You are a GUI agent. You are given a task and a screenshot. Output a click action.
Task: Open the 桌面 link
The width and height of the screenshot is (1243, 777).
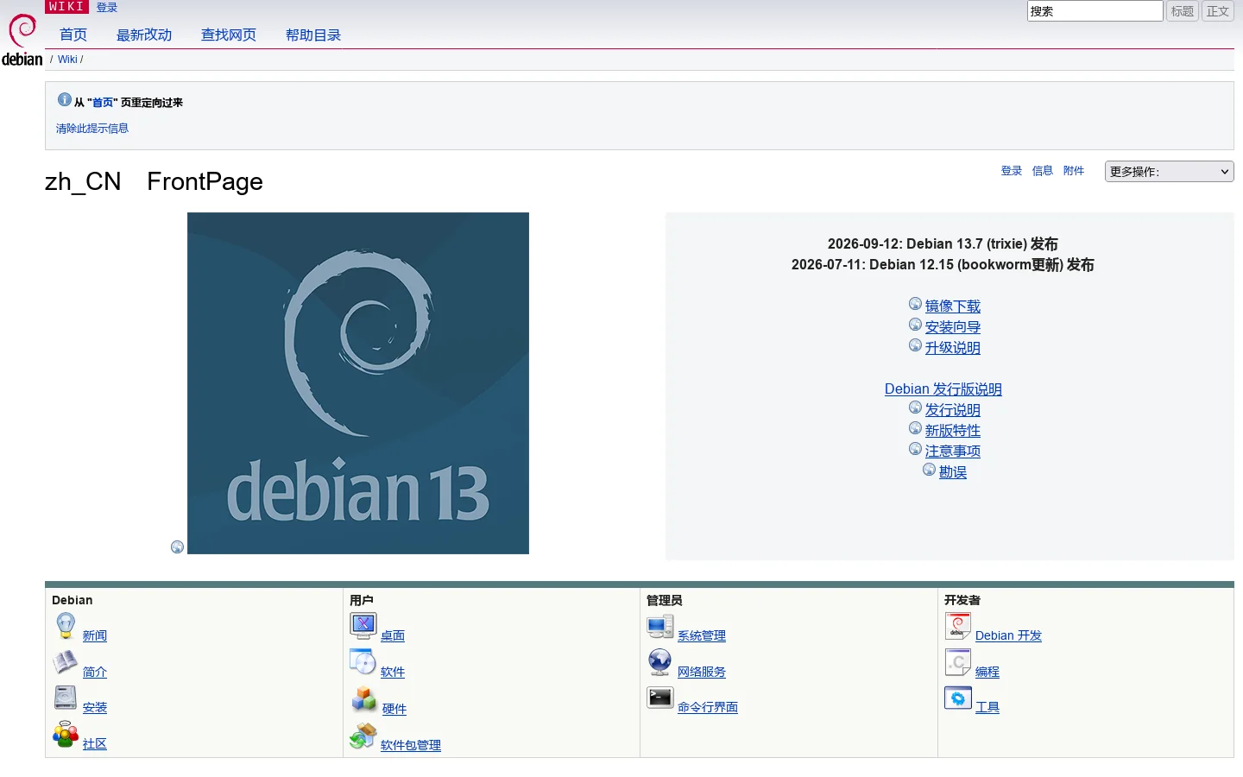click(x=393, y=635)
